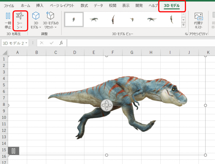215x164 pixels.
Task: Switch to the 挿入 tab
Action: (x=40, y=6)
